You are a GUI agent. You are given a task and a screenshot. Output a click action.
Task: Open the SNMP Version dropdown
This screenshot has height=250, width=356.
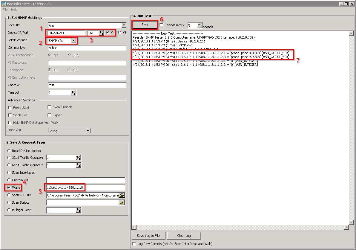coord(73,41)
